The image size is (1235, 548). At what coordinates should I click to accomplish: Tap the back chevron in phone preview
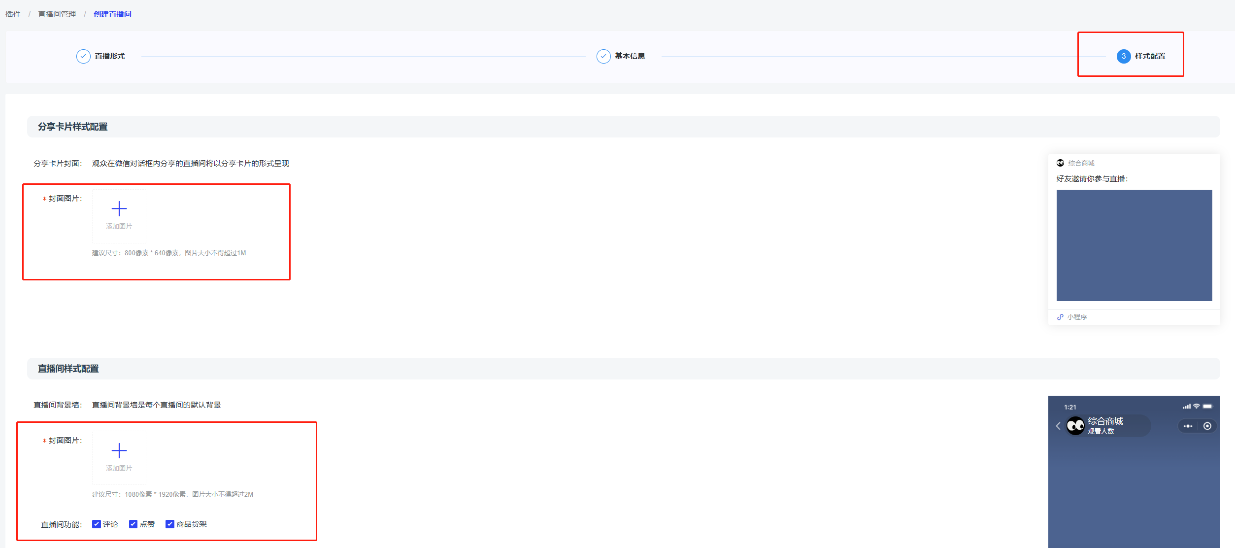click(x=1058, y=426)
